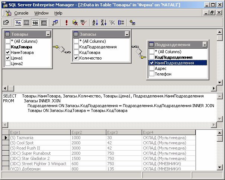This screenshot has height=180, width=225.
Task: Uncheck НаимТовара in Товары table
Action: (7, 52)
